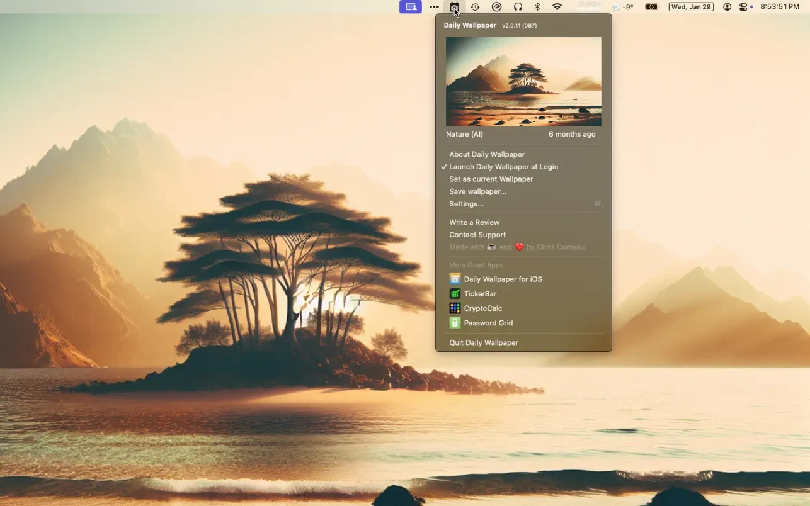The width and height of the screenshot is (810, 506).
Task: Open Control Center toggle icon
Action: click(743, 7)
